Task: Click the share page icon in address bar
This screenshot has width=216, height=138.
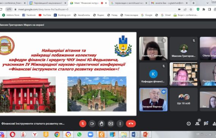Action: coord(185,9)
